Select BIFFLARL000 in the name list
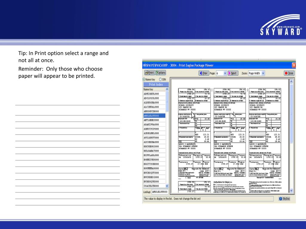 (x=154, y=155)
